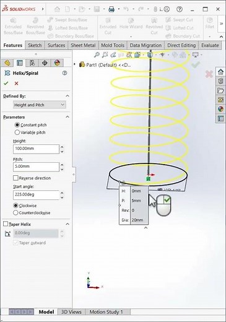
Task: Click the Height value field
Action: pos(36,149)
